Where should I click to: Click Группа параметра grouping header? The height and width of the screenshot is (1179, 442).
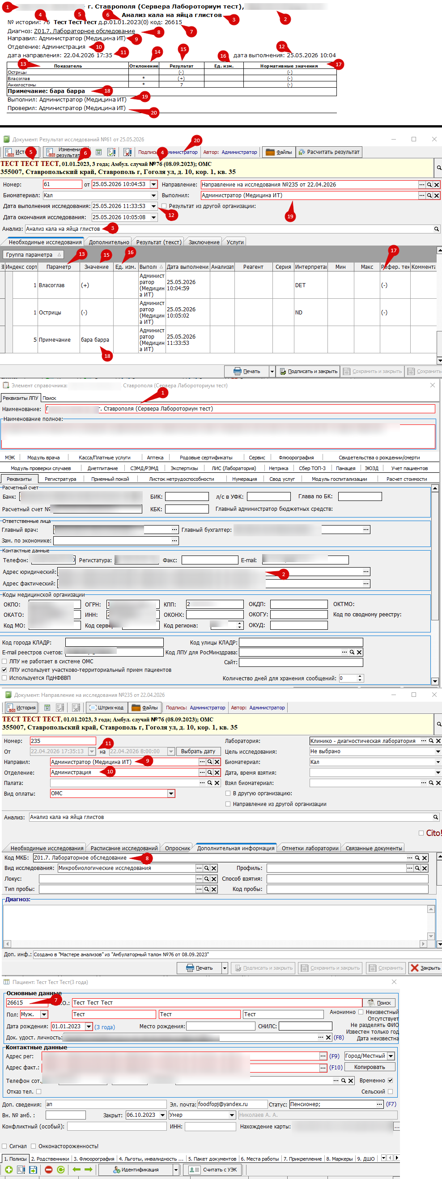point(33,254)
